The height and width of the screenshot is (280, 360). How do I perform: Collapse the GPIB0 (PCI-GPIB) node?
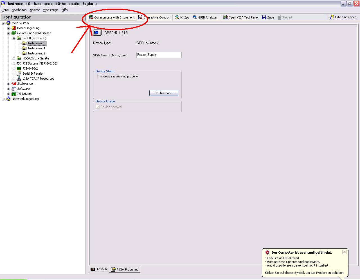pos(14,38)
